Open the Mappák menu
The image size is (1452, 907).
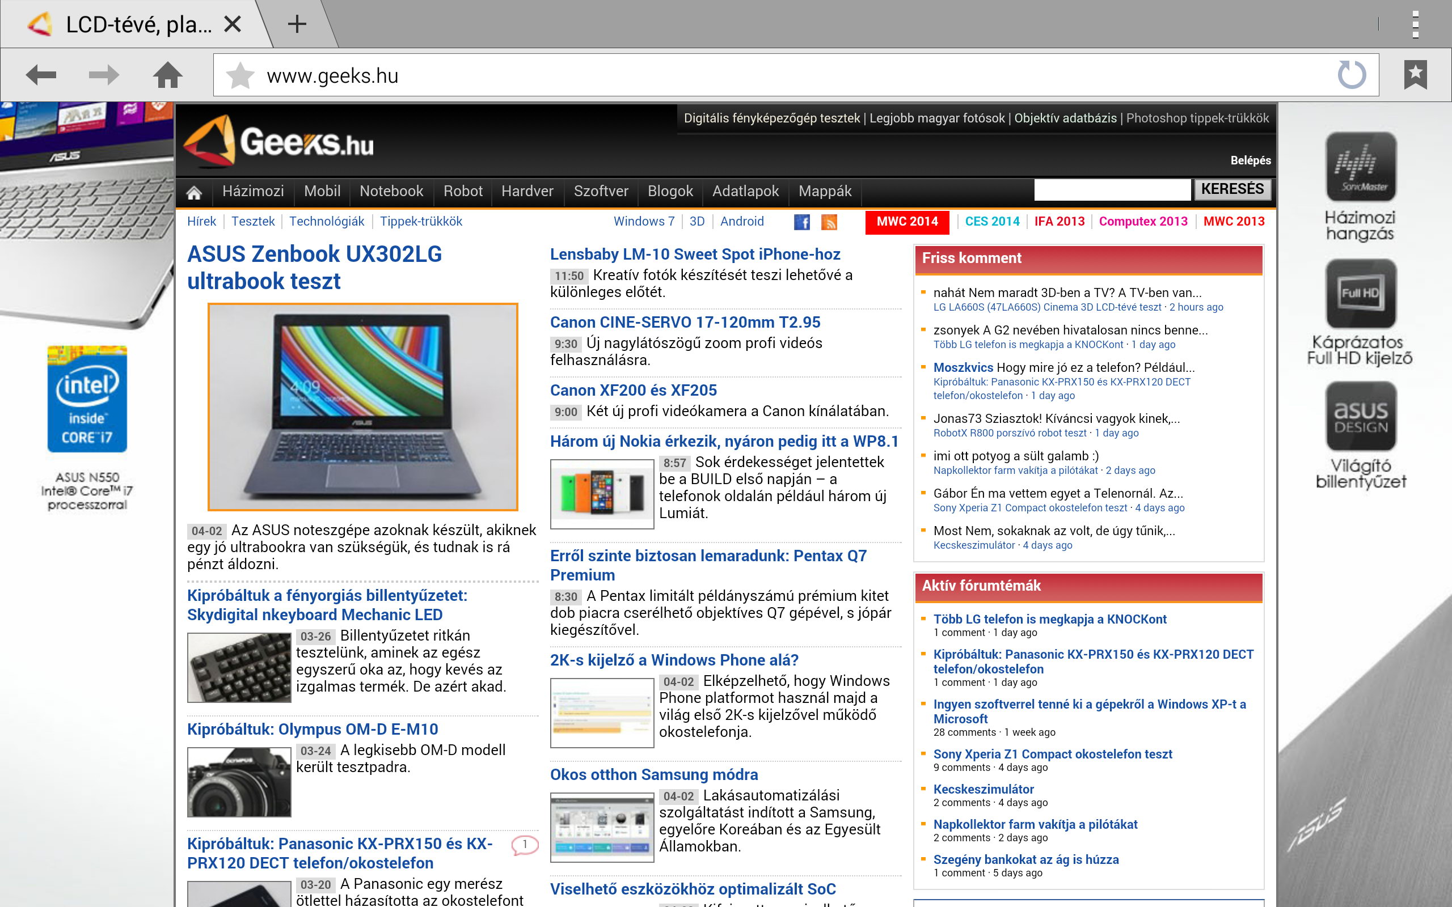(x=825, y=192)
